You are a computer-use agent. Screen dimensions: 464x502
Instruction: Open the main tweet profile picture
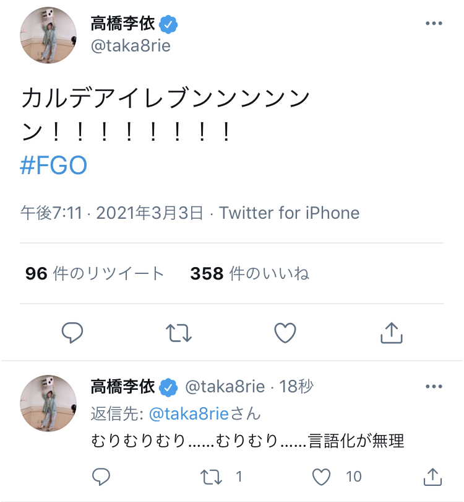[x=48, y=36]
